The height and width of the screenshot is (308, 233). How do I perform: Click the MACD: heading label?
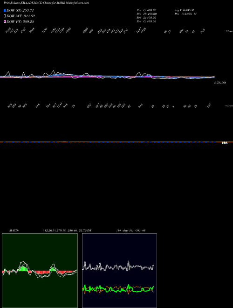coord(14,231)
